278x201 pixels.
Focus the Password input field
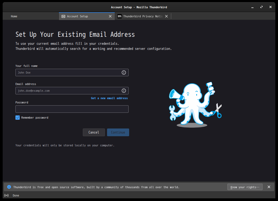pos(72,109)
